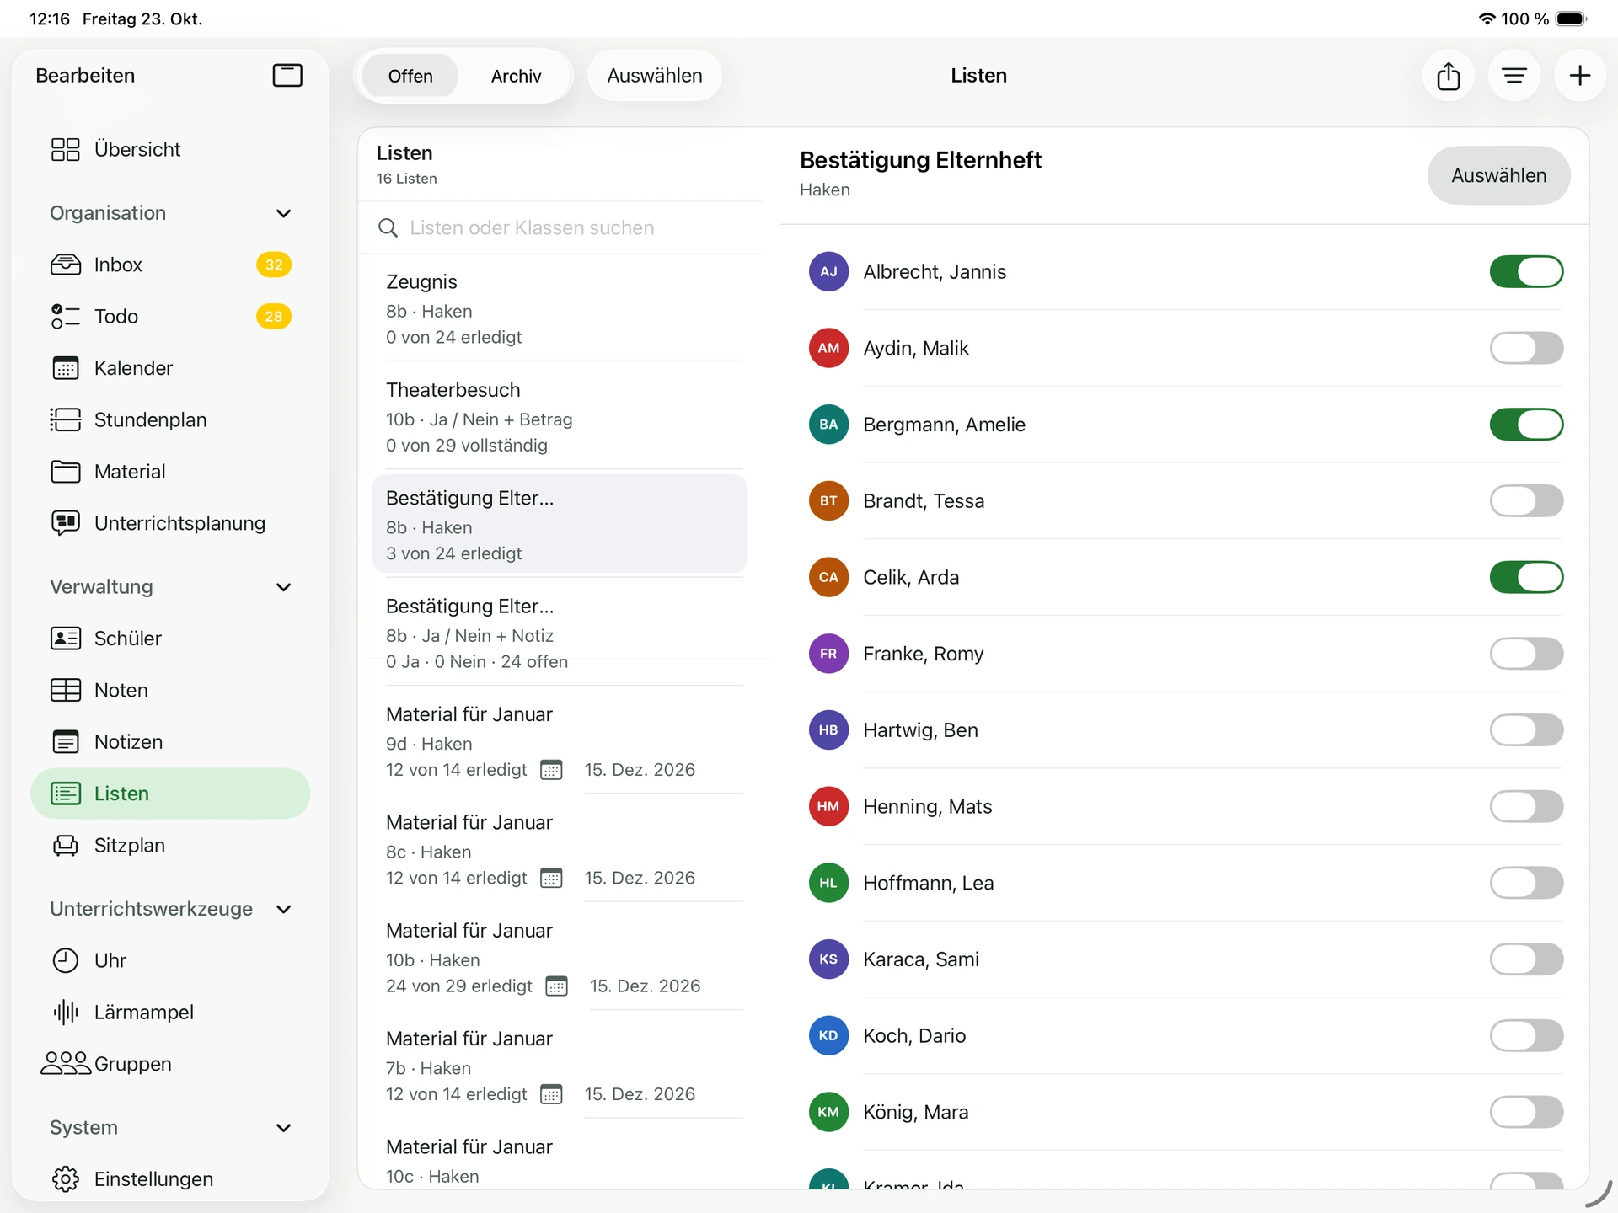The image size is (1618, 1213).
Task: Open Material für Januar 9d list
Action: (x=560, y=740)
